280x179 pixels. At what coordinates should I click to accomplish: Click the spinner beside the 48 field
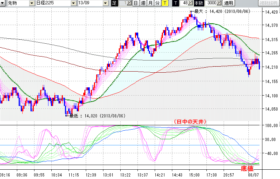coord(191,3)
